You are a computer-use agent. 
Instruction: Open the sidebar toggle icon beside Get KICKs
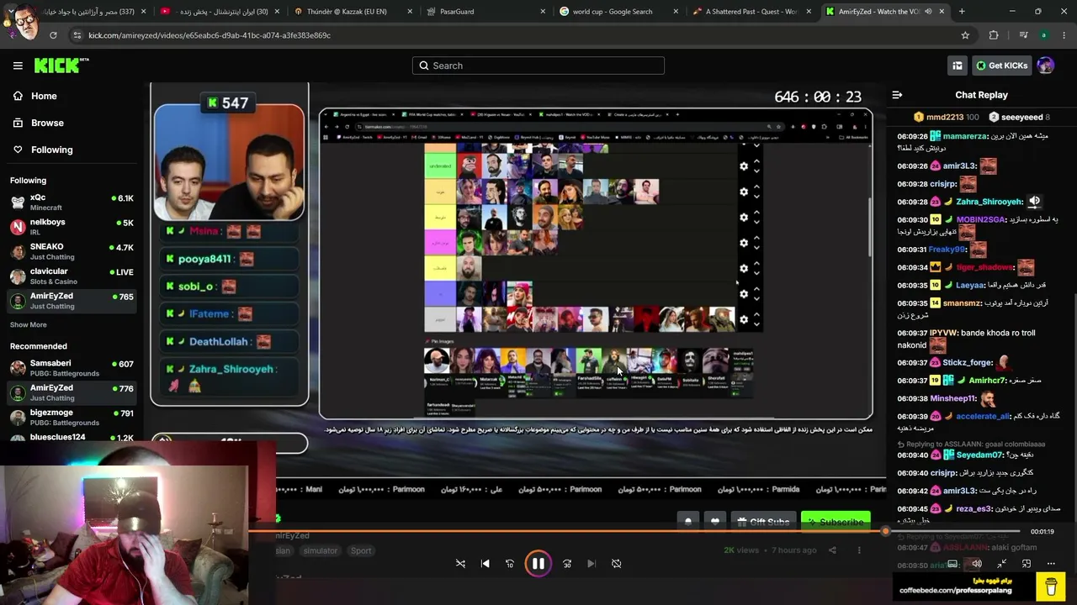(x=958, y=66)
